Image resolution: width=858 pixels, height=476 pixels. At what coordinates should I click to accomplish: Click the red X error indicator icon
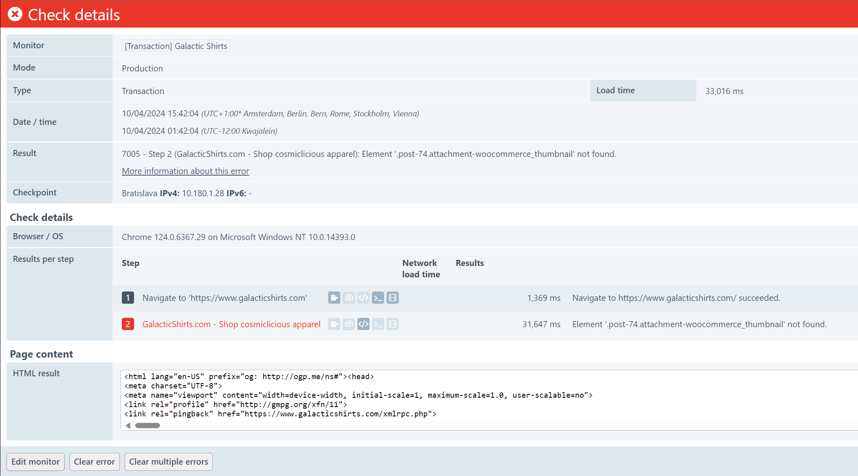pos(16,15)
